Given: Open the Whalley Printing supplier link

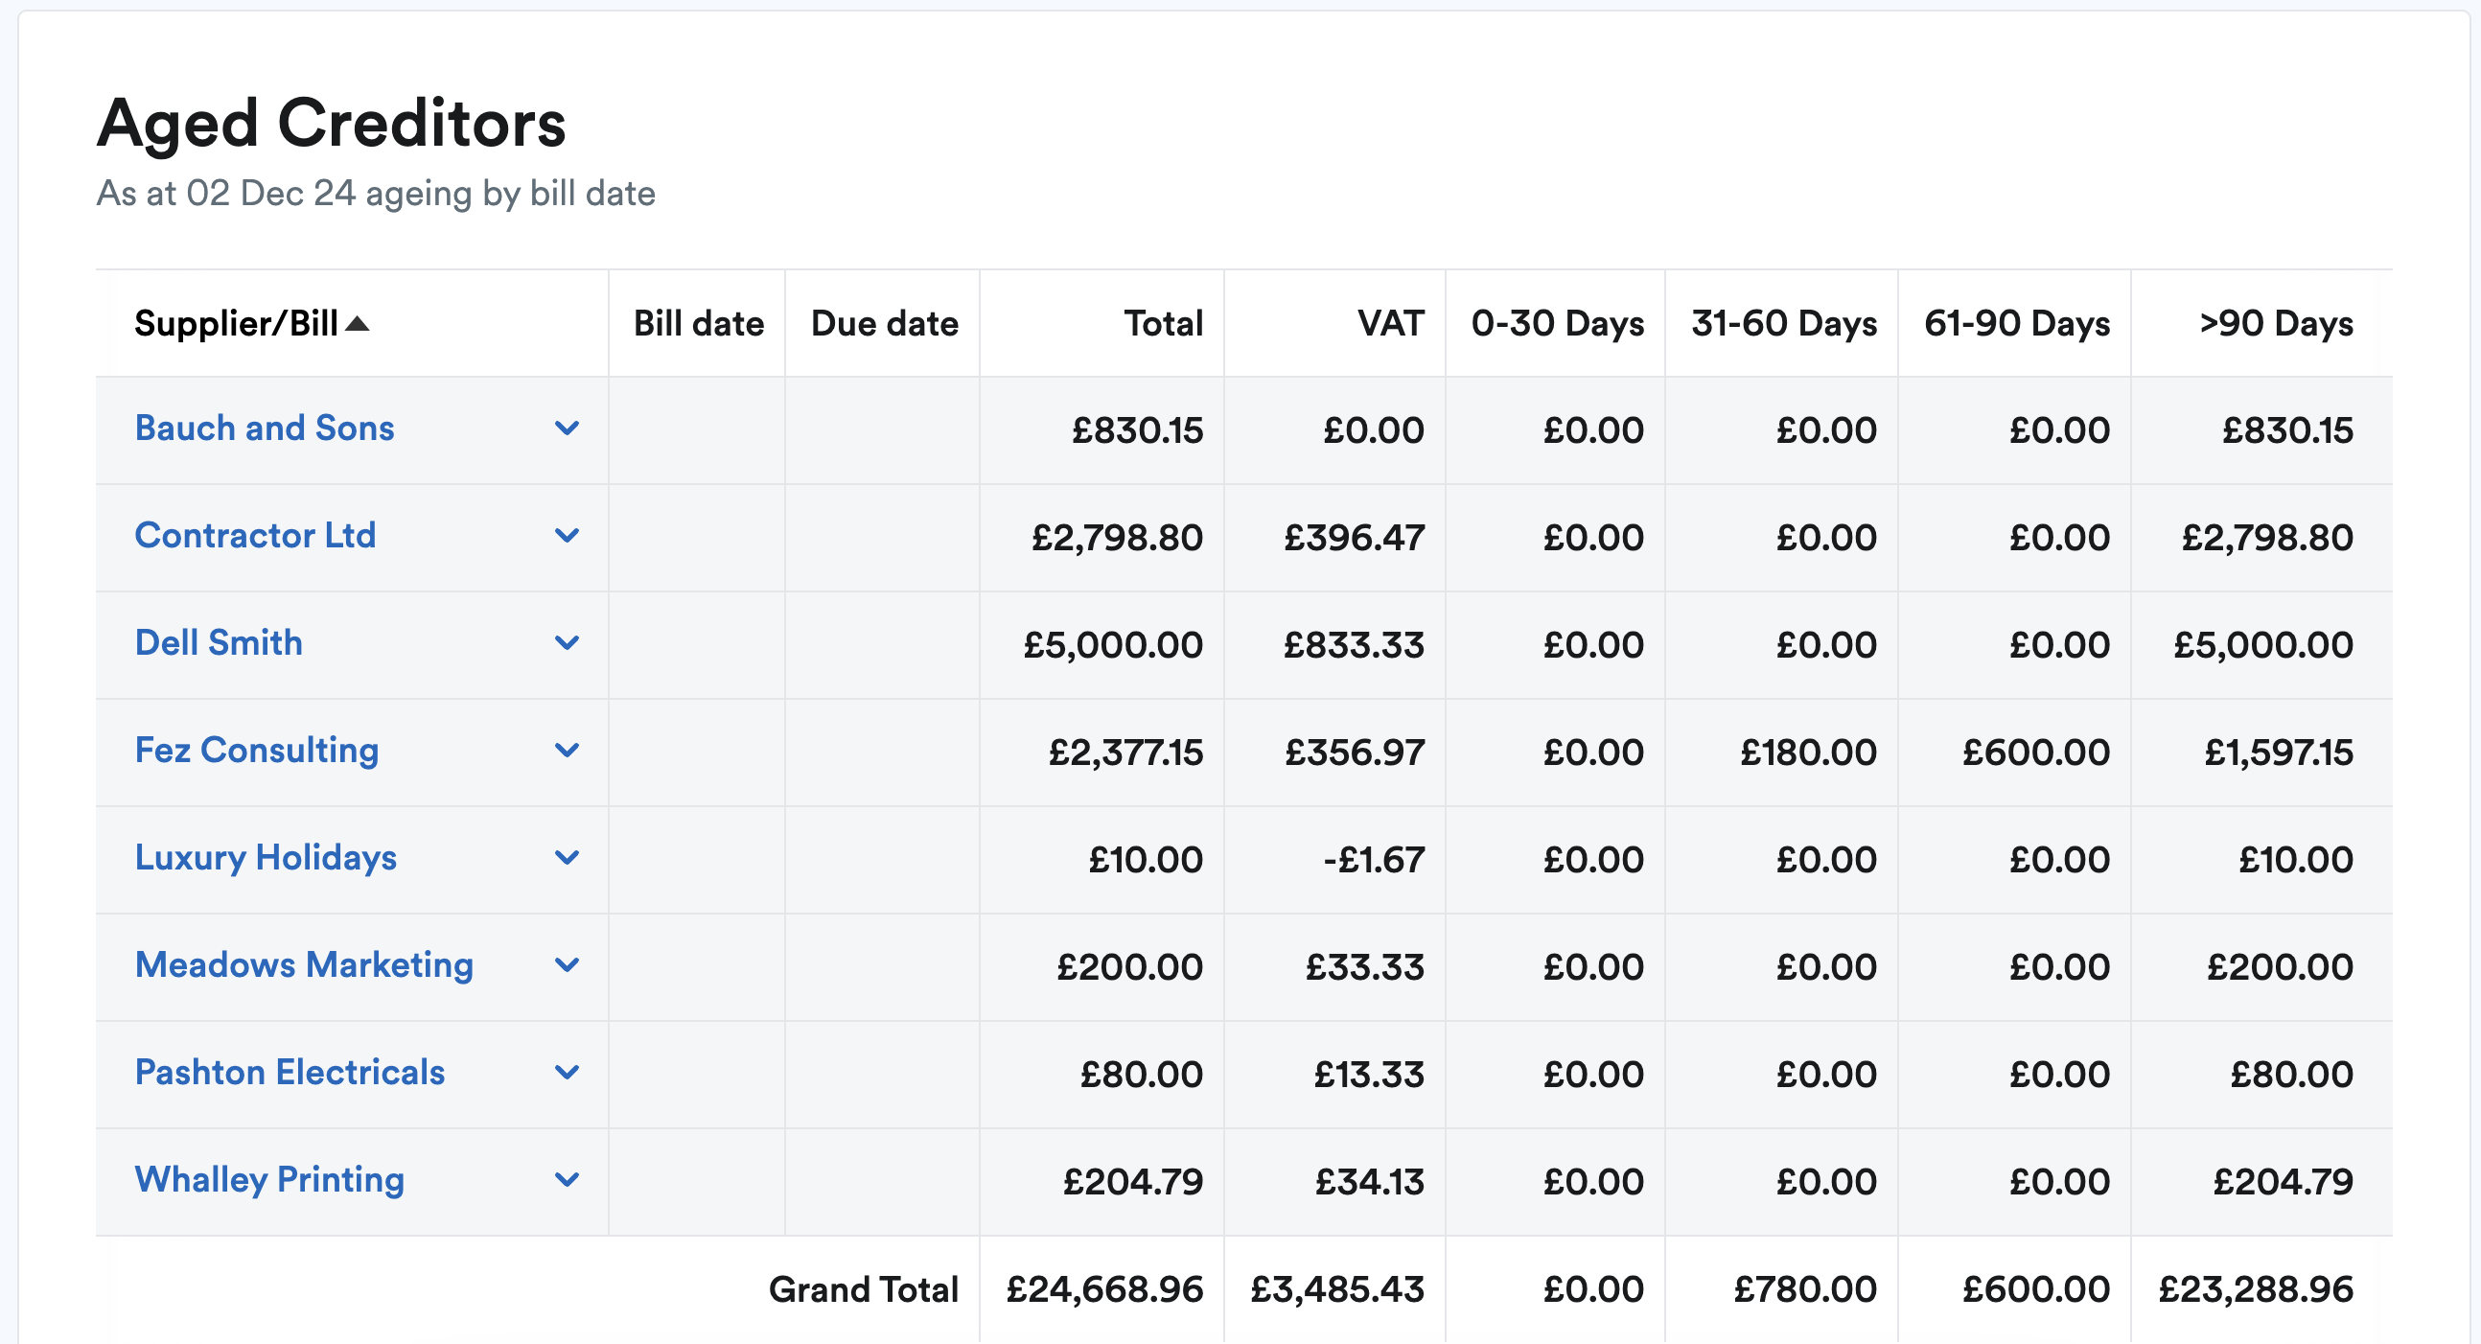Looking at the screenshot, I should pos(268,1180).
